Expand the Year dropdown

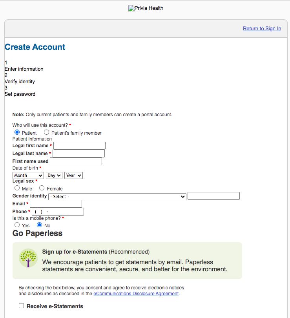pyautogui.click(x=73, y=175)
